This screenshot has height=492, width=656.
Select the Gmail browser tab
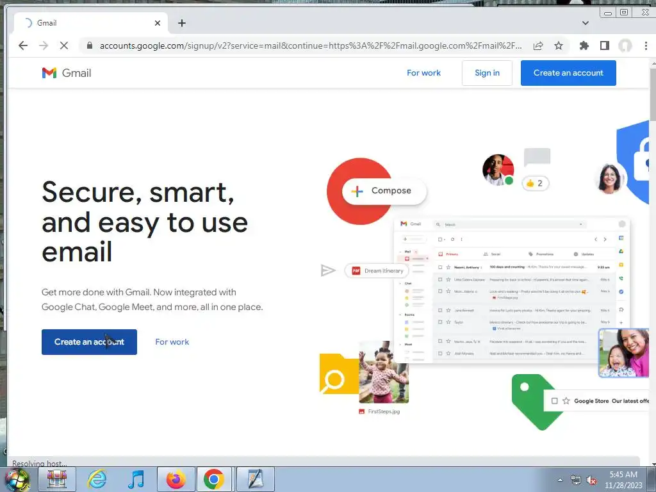tap(91, 23)
